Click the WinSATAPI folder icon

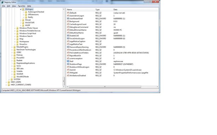pyautogui.click(x=23, y=23)
